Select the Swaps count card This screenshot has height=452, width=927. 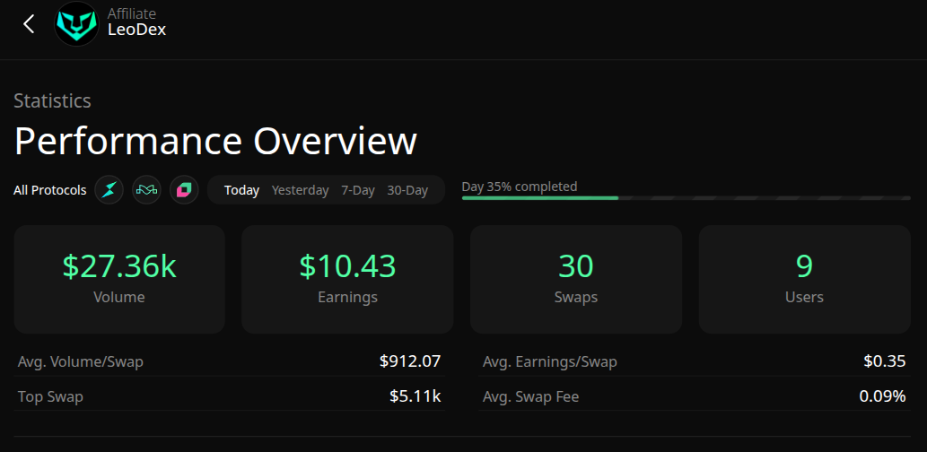576,279
